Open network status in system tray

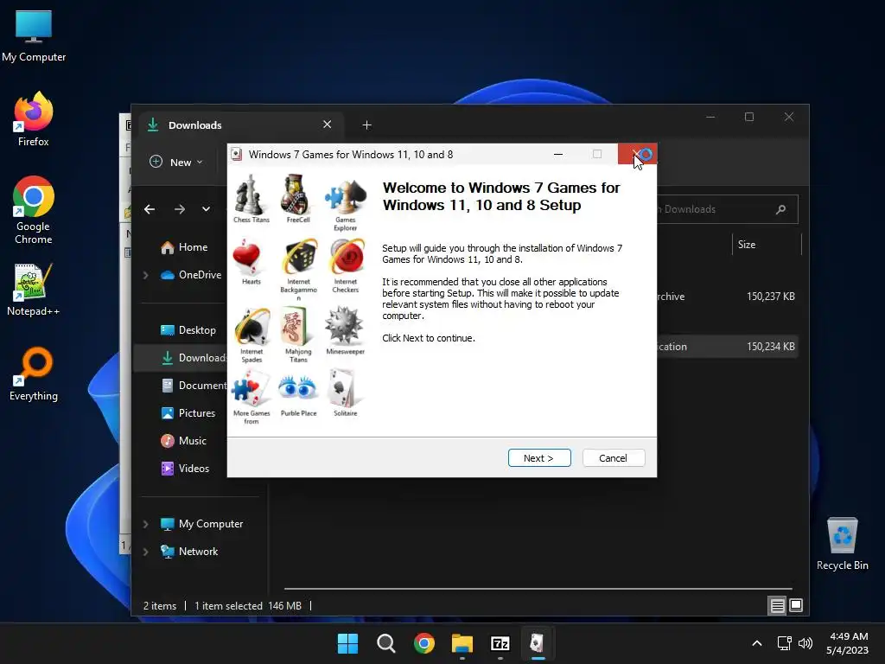pos(785,643)
